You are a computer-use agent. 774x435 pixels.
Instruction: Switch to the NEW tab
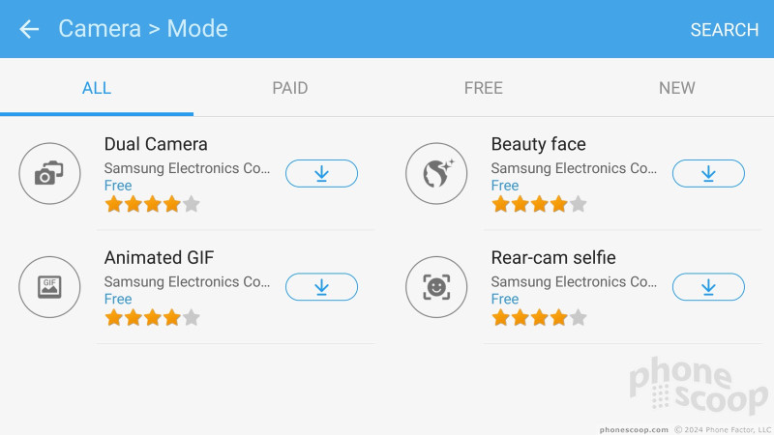point(677,88)
